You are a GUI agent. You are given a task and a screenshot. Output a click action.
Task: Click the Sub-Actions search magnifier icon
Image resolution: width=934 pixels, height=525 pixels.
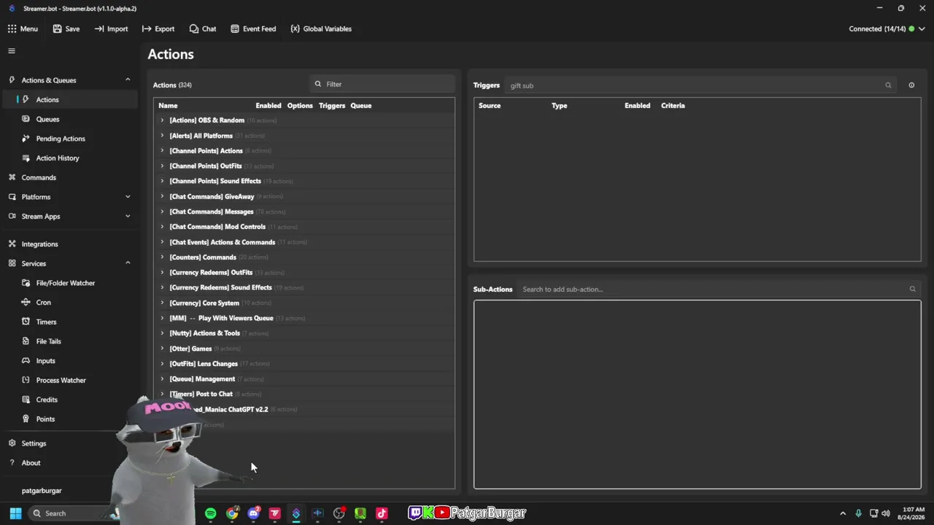pyautogui.click(x=912, y=289)
